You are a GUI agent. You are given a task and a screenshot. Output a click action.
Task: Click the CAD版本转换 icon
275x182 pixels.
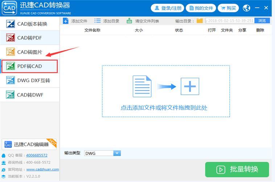11,24
